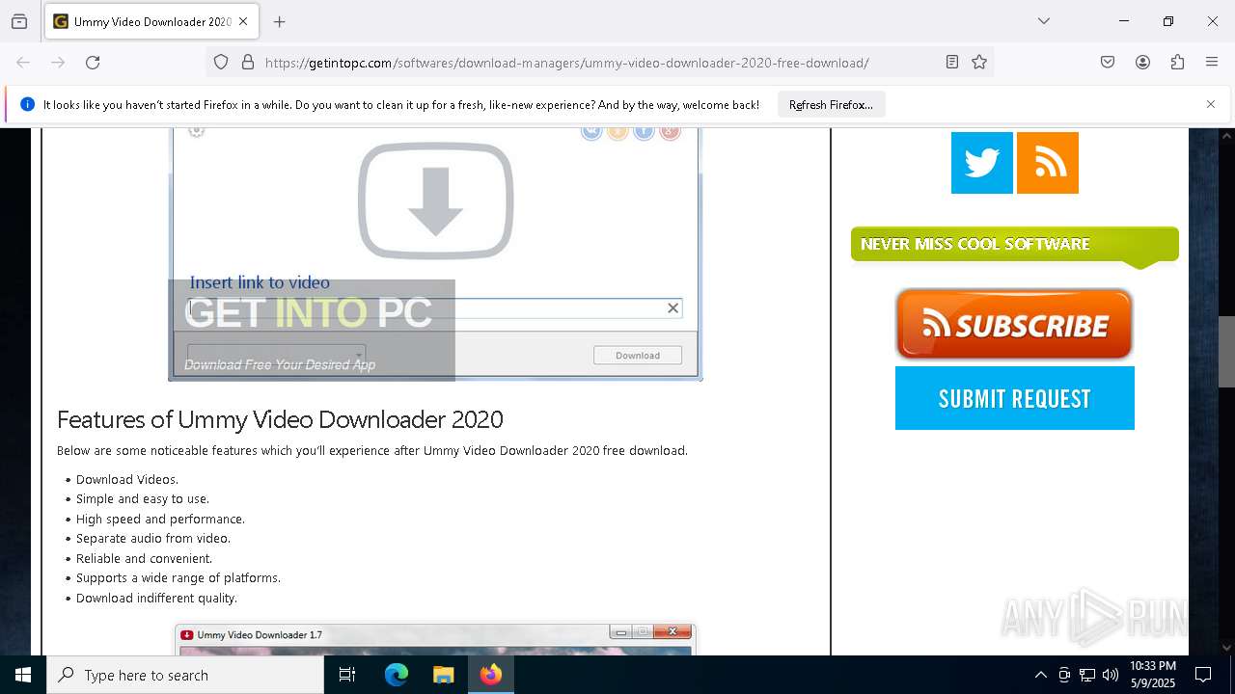Show hidden system tray icons
The image size is (1235, 694).
(1040, 675)
